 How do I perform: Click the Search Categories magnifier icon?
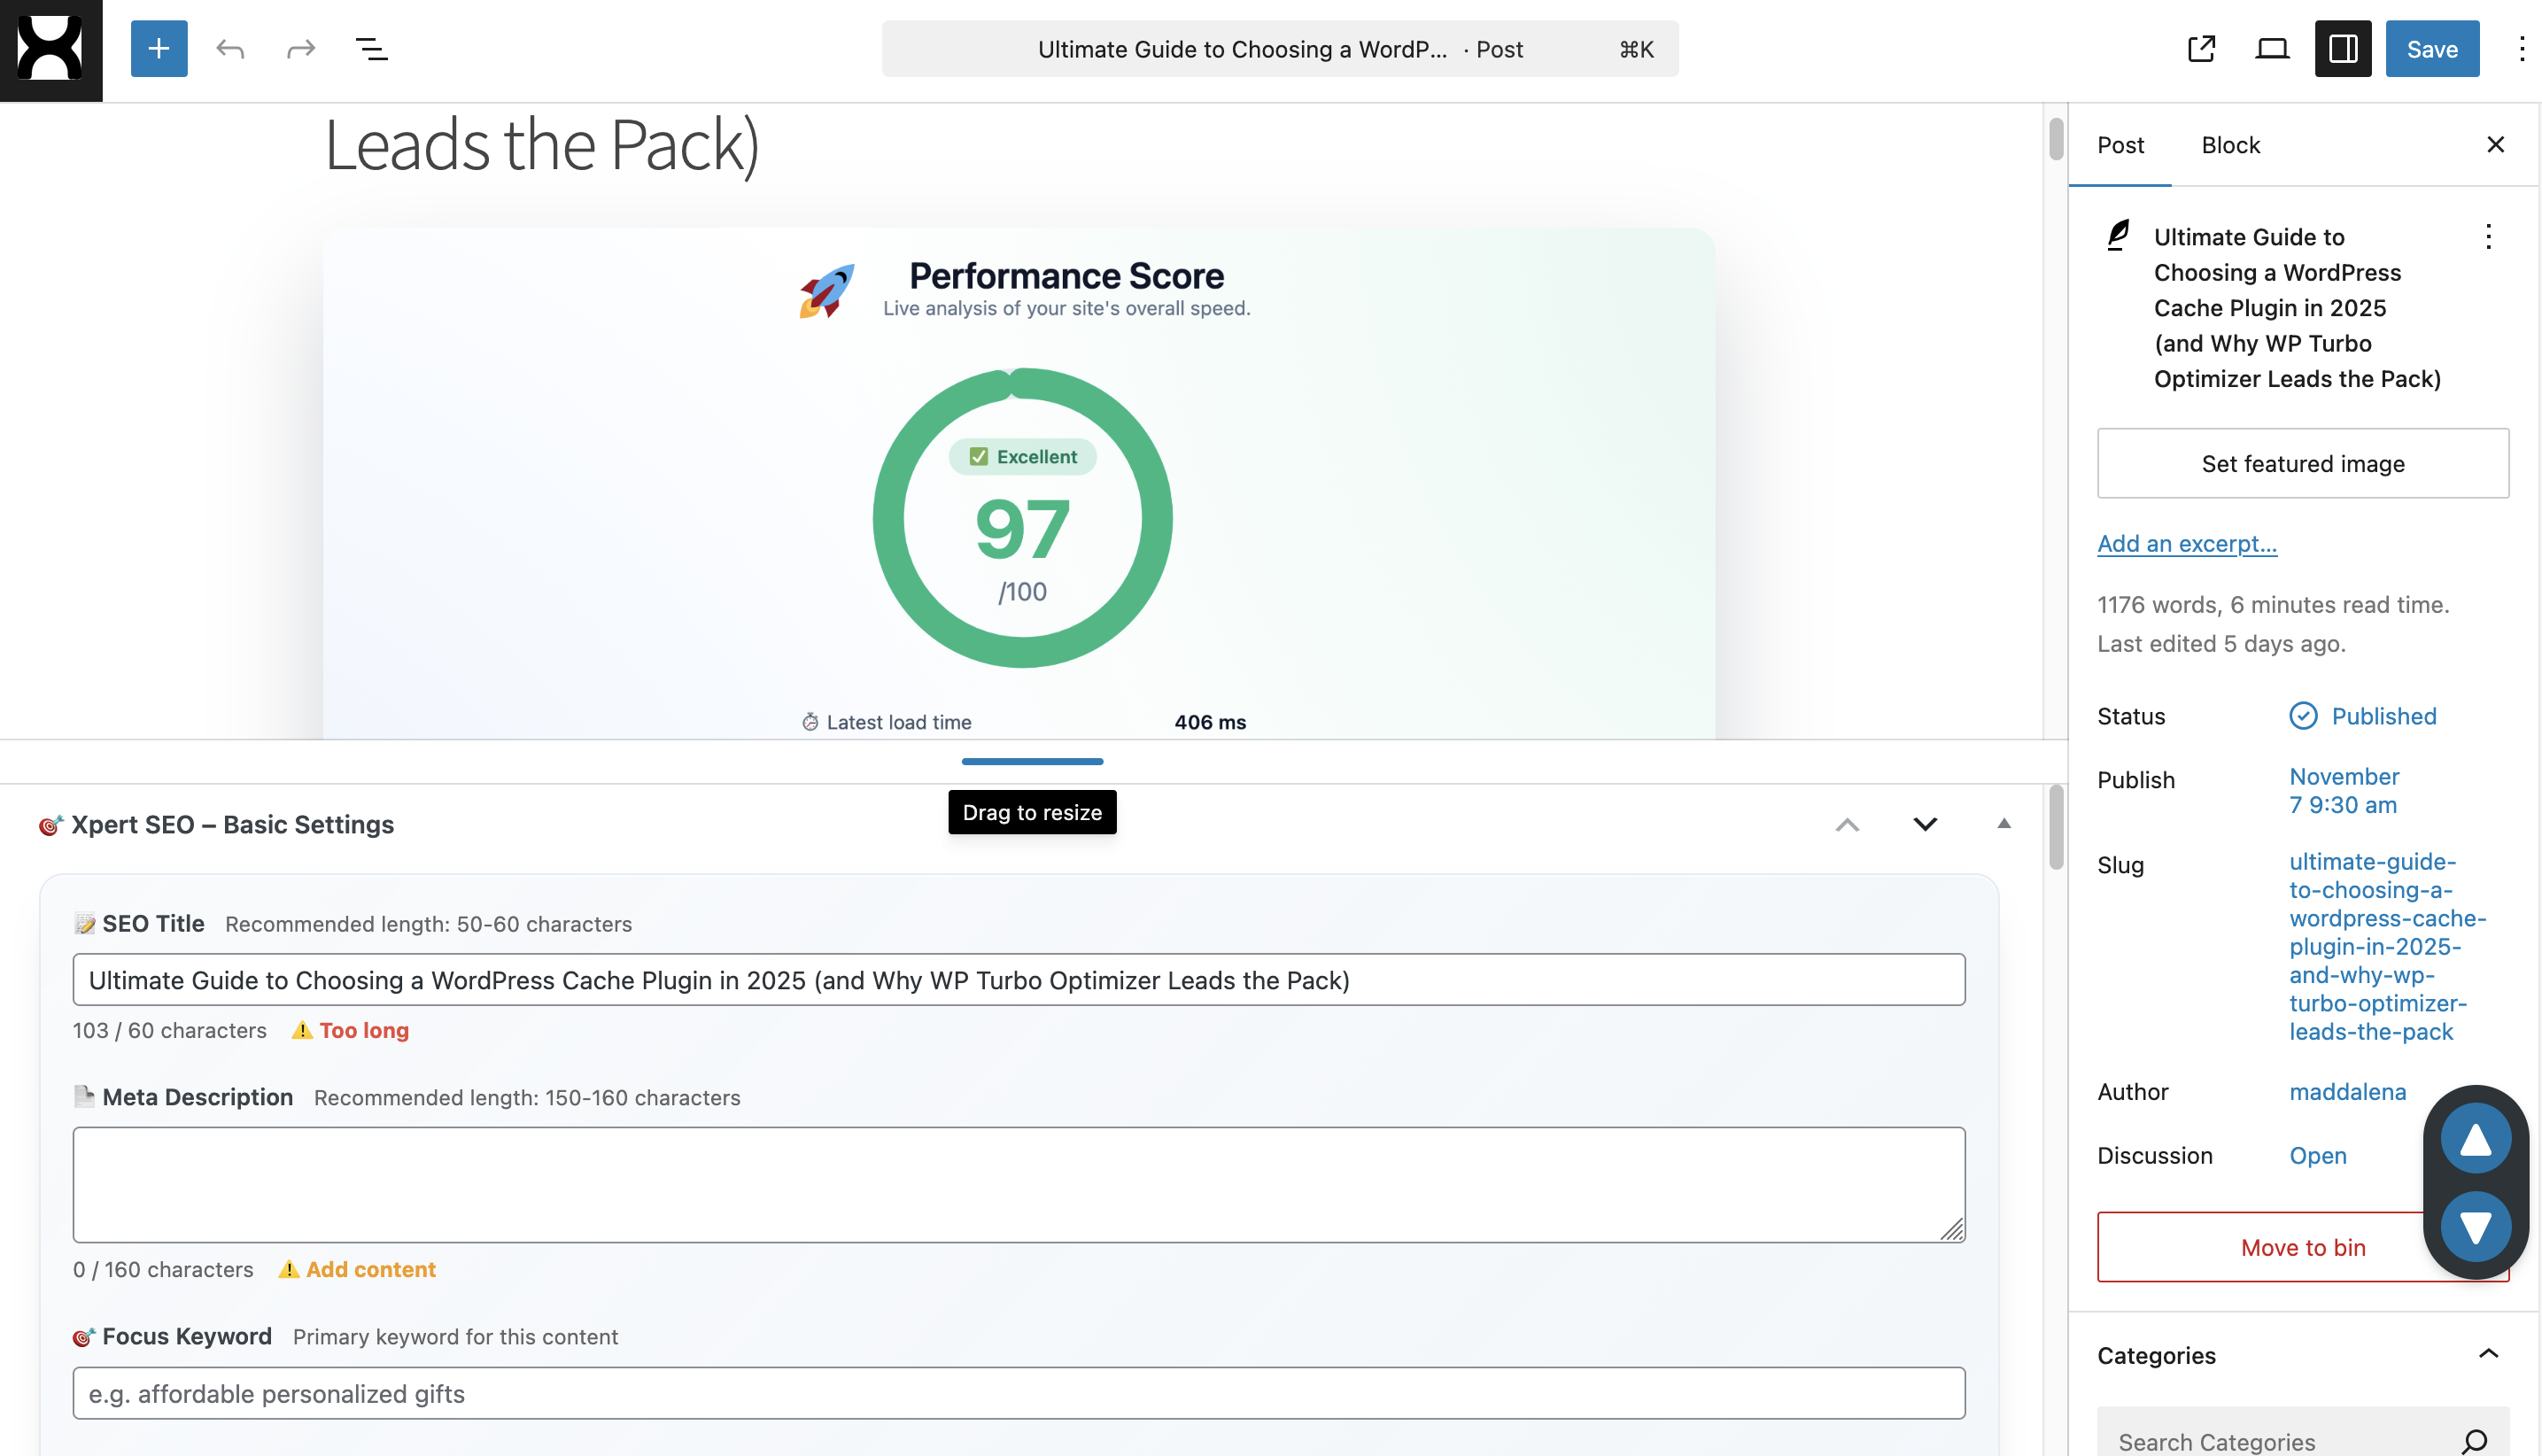2474,1441
